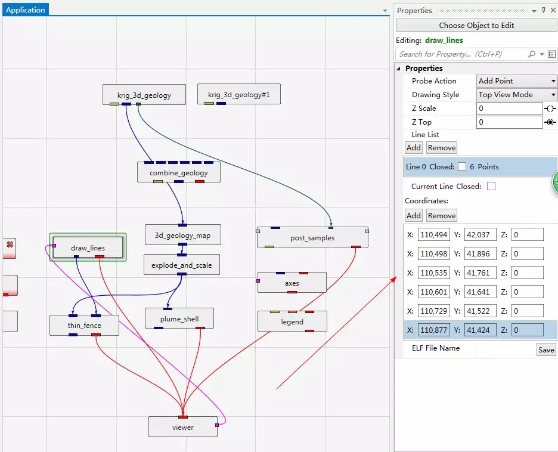This screenshot has height=452, width=558.
Task: Click the Z field in the 41,424 row
Action: tap(528, 330)
